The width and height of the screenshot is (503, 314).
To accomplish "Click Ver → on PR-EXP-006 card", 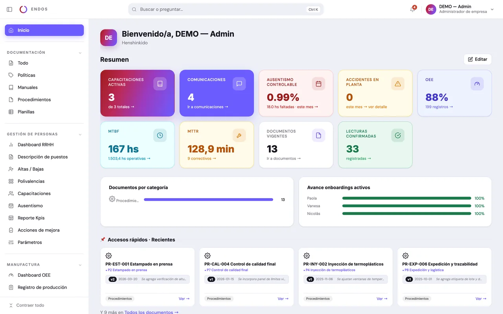I will (x=481, y=299).
